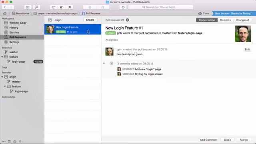The height and width of the screenshot is (144, 256).
Task: Click the origin remote icon in list header
Action: (50, 20)
